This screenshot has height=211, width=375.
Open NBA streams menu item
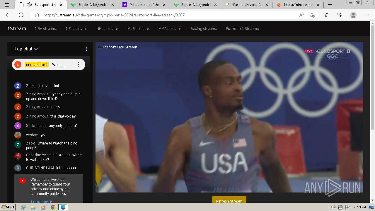[46, 28]
